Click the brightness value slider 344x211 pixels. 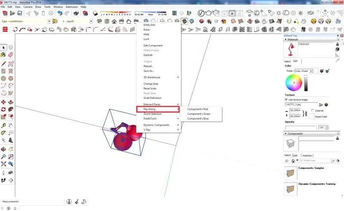tap(306, 83)
